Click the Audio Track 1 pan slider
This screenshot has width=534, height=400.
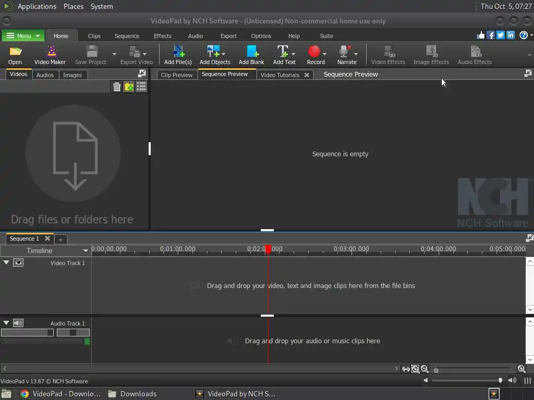click(x=73, y=333)
